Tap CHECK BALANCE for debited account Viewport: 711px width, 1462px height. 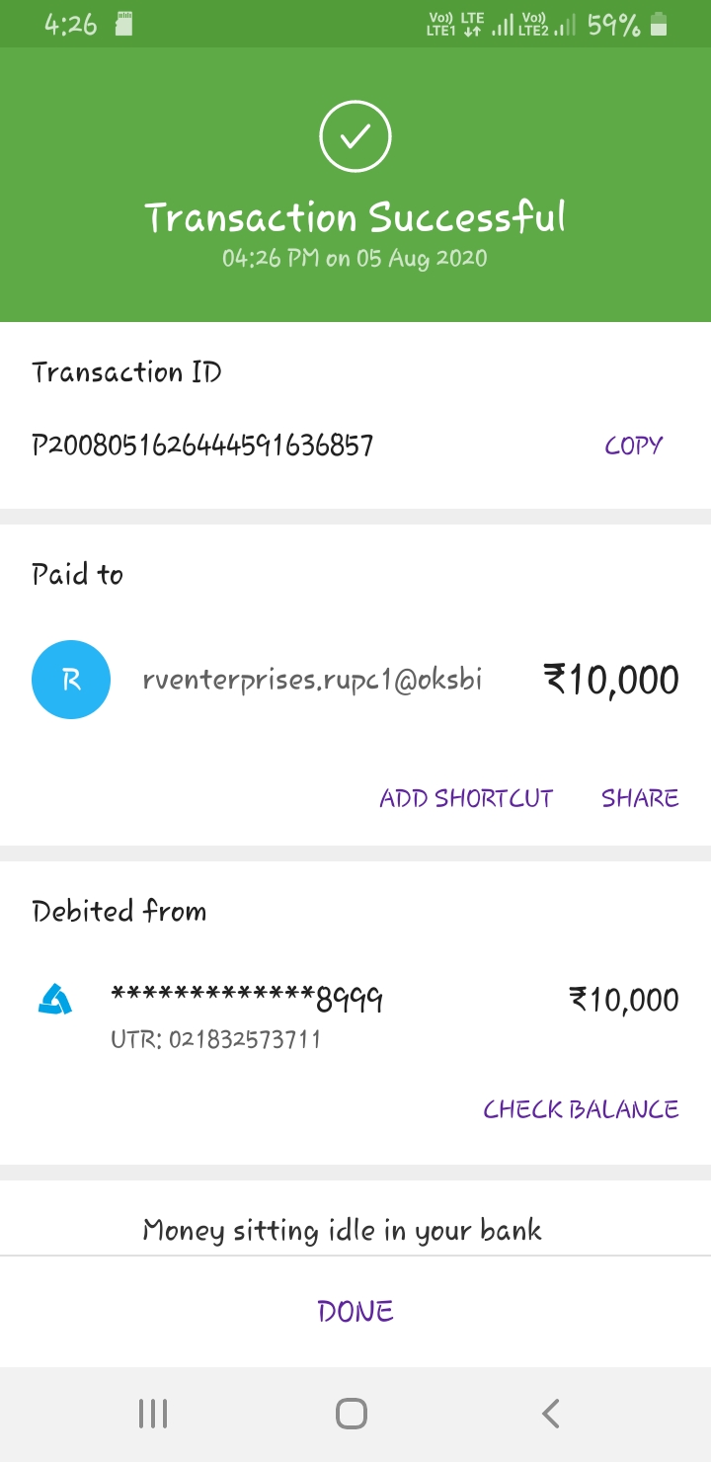(581, 1109)
